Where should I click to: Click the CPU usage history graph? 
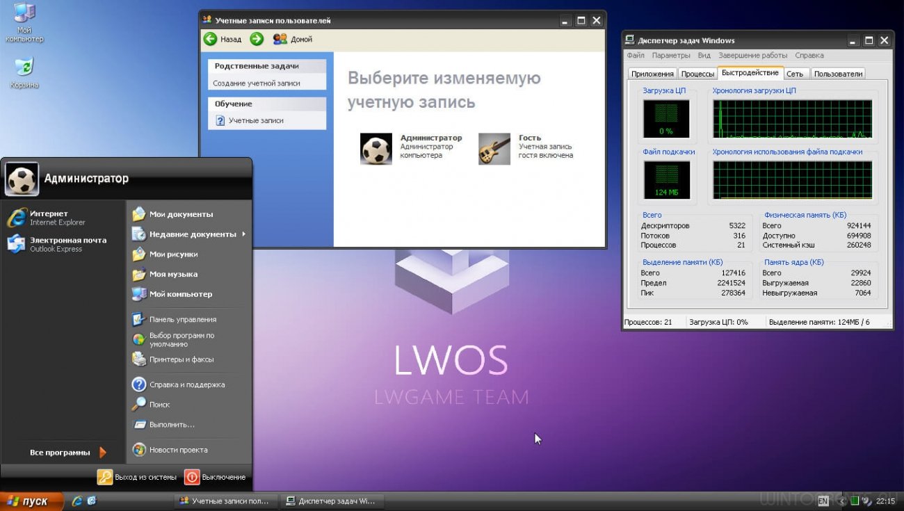792,119
